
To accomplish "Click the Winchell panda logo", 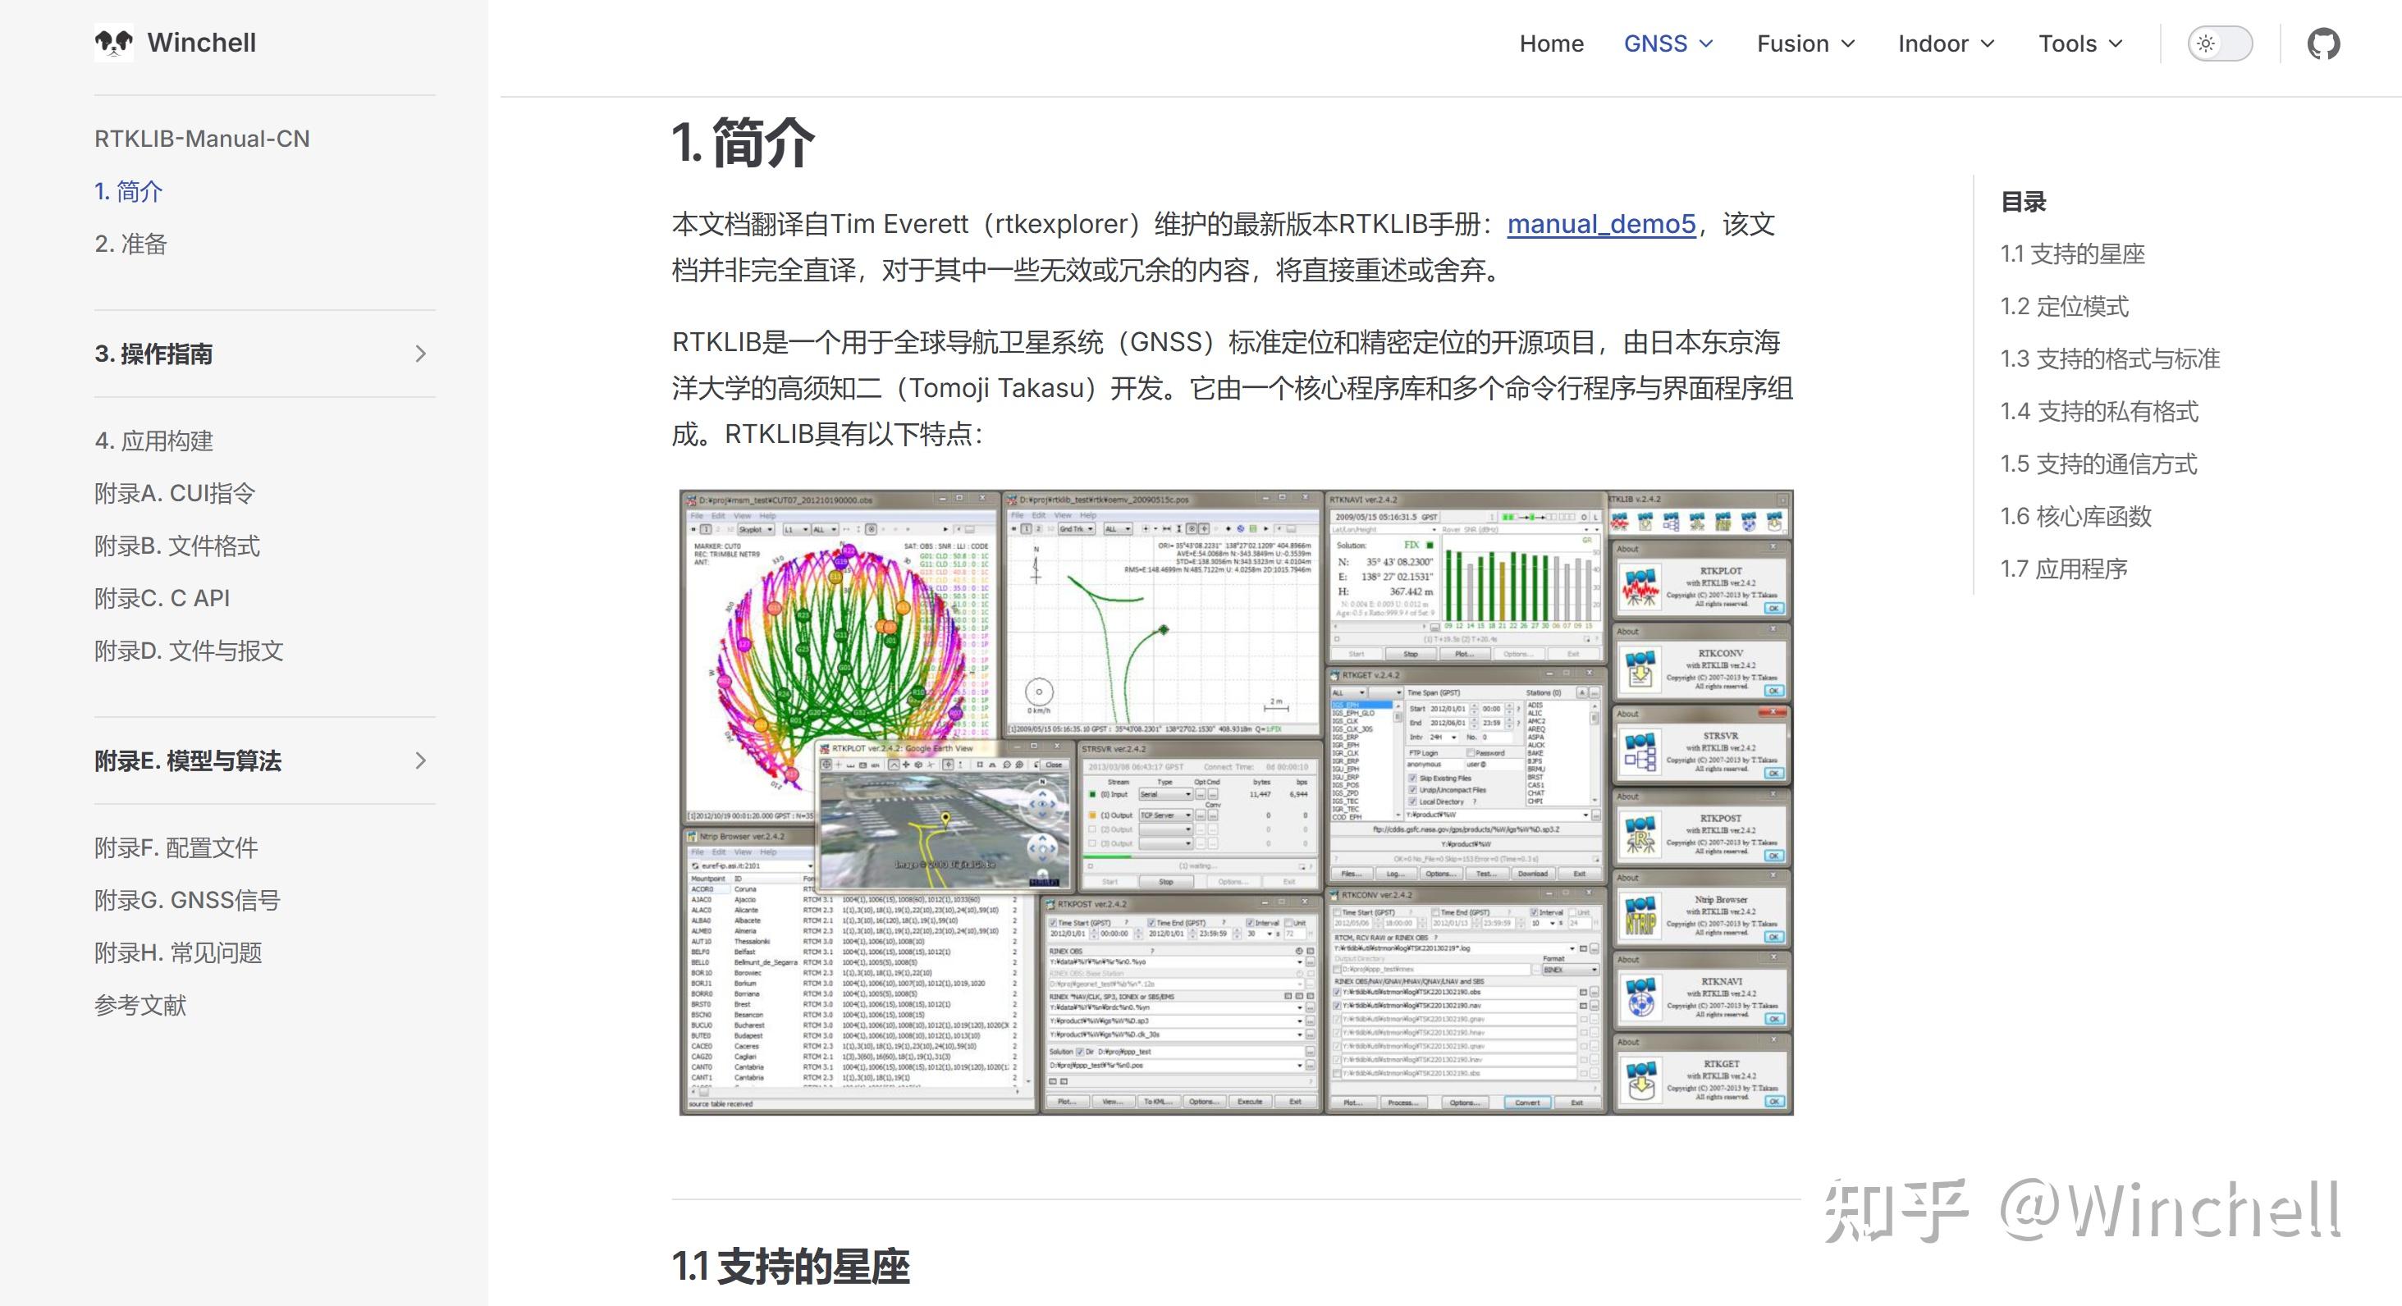I will [114, 43].
